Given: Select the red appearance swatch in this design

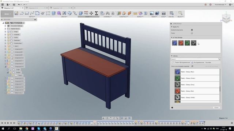Looking at the screenshot, I should pyautogui.click(x=181, y=43).
